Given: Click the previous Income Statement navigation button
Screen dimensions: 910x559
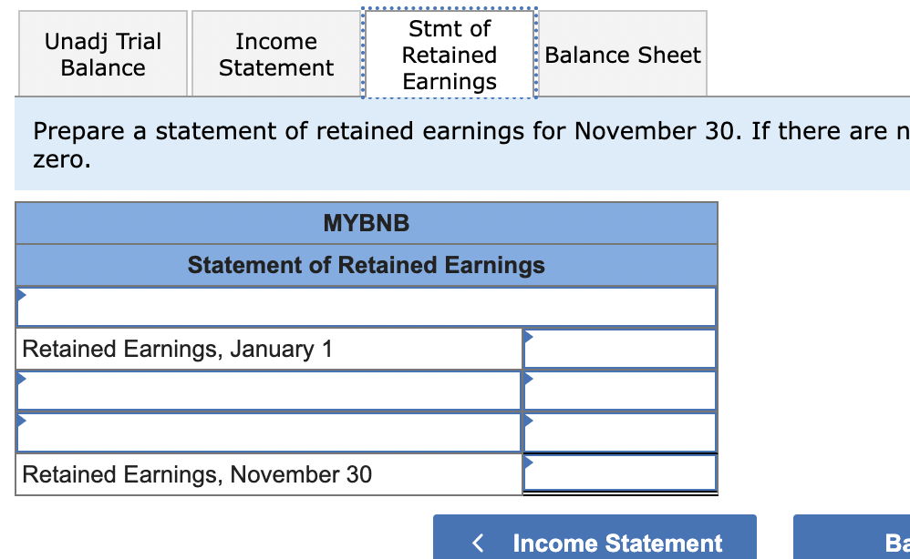Looking at the screenshot, I should pyautogui.click(x=595, y=537).
